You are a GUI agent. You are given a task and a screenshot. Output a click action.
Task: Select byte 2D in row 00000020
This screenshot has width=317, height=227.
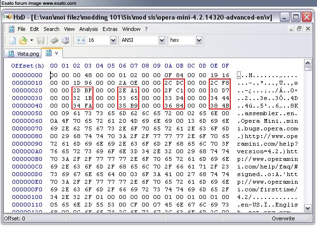coord(77,90)
